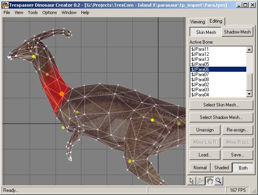Screen dimensions: 258x195
Task: Minimize the Dinosaur Creator window
Action: coord(239,5)
